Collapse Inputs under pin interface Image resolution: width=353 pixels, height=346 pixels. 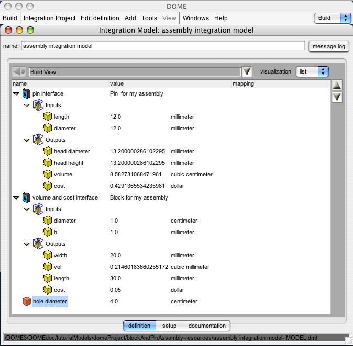27,106
